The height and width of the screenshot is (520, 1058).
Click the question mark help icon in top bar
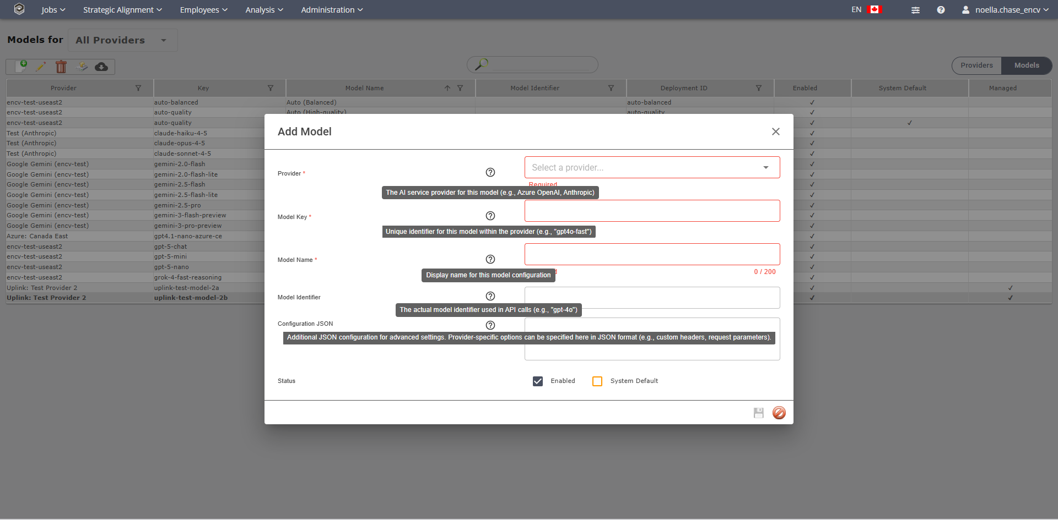[x=941, y=10]
